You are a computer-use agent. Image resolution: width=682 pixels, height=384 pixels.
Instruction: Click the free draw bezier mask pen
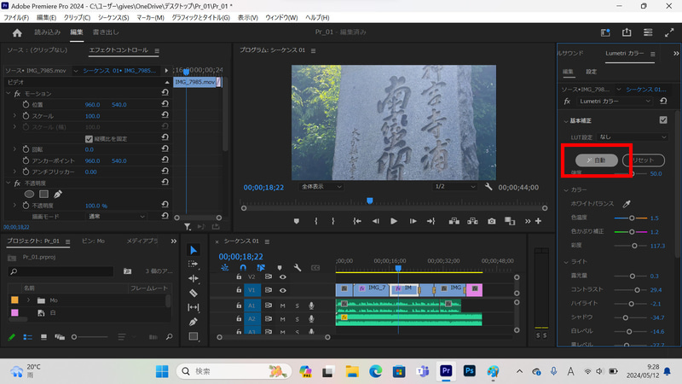click(58, 195)
